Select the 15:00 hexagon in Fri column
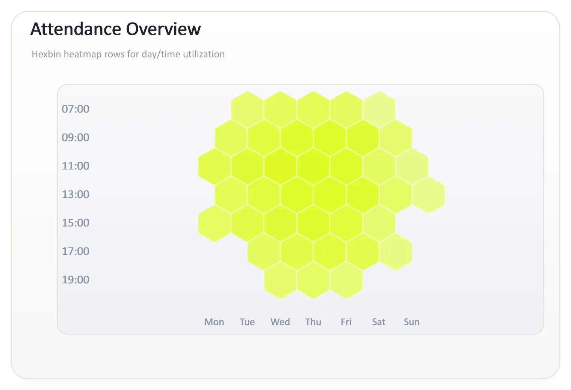 [x=346, y=223]
